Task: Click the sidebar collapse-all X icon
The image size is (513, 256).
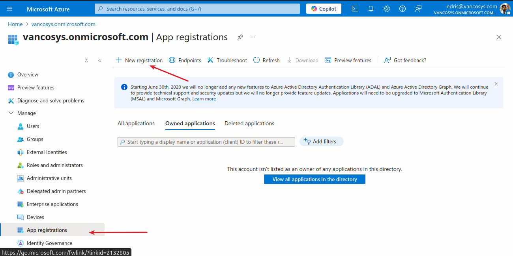Action: pos(86,60)
